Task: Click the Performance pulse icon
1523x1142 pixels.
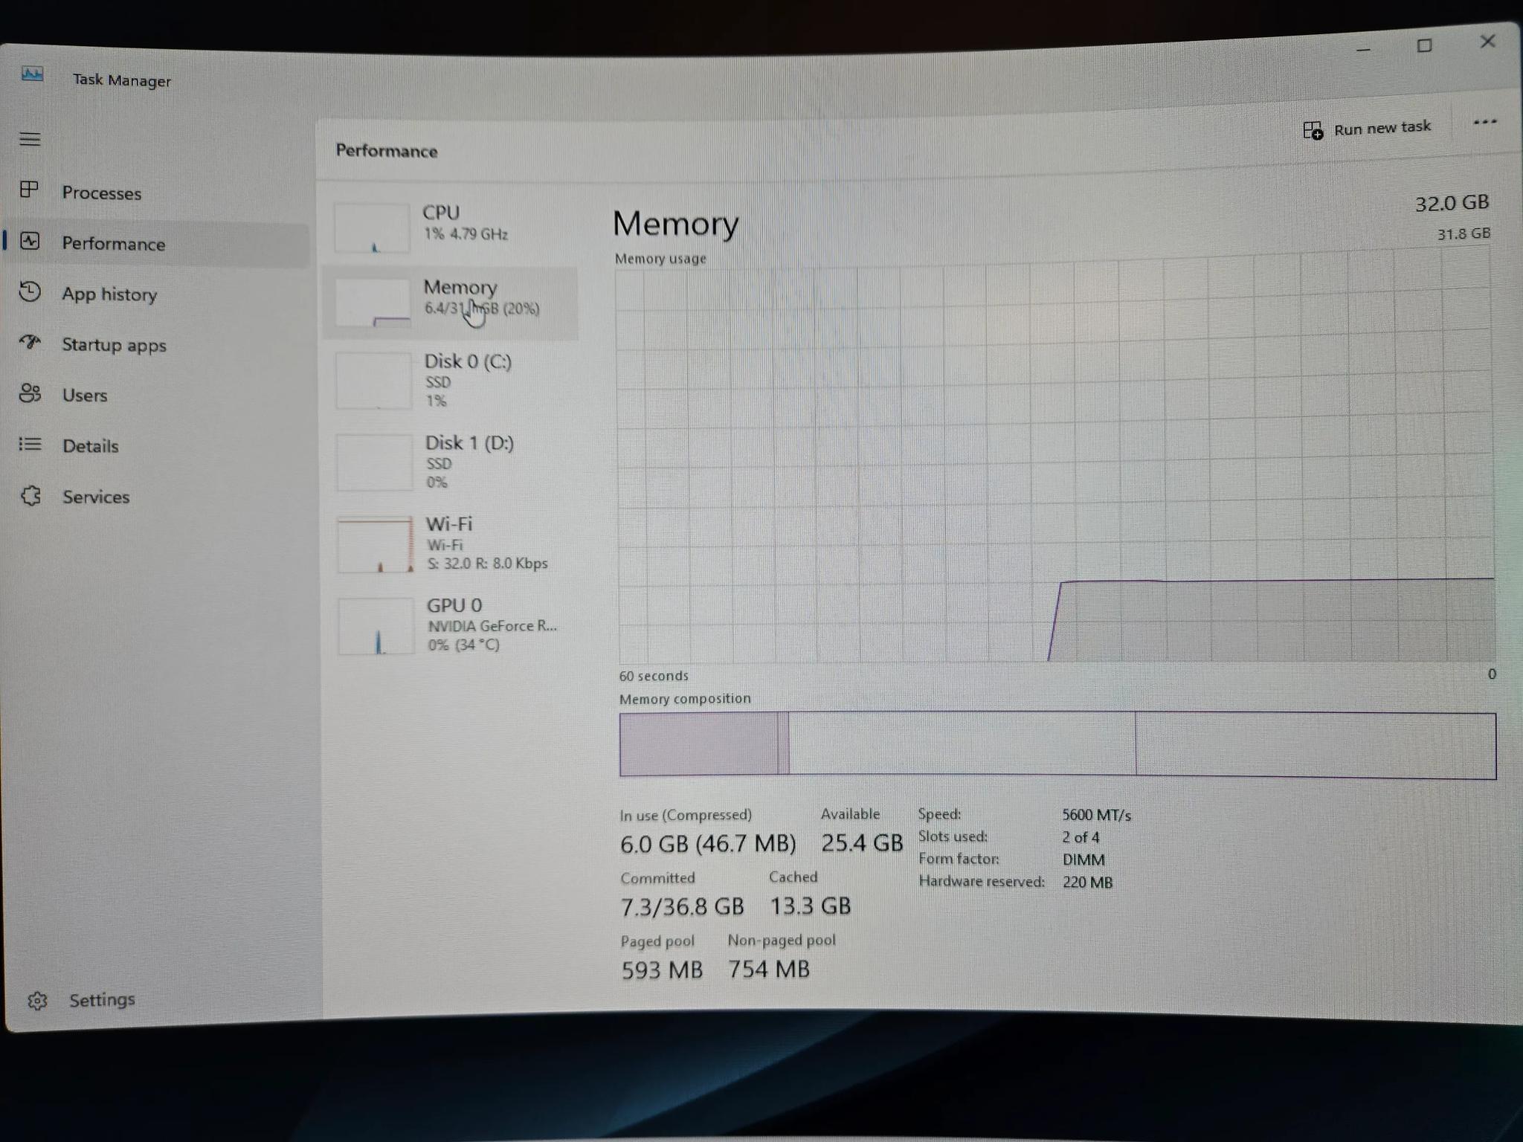Action: [x=30, y=241]
